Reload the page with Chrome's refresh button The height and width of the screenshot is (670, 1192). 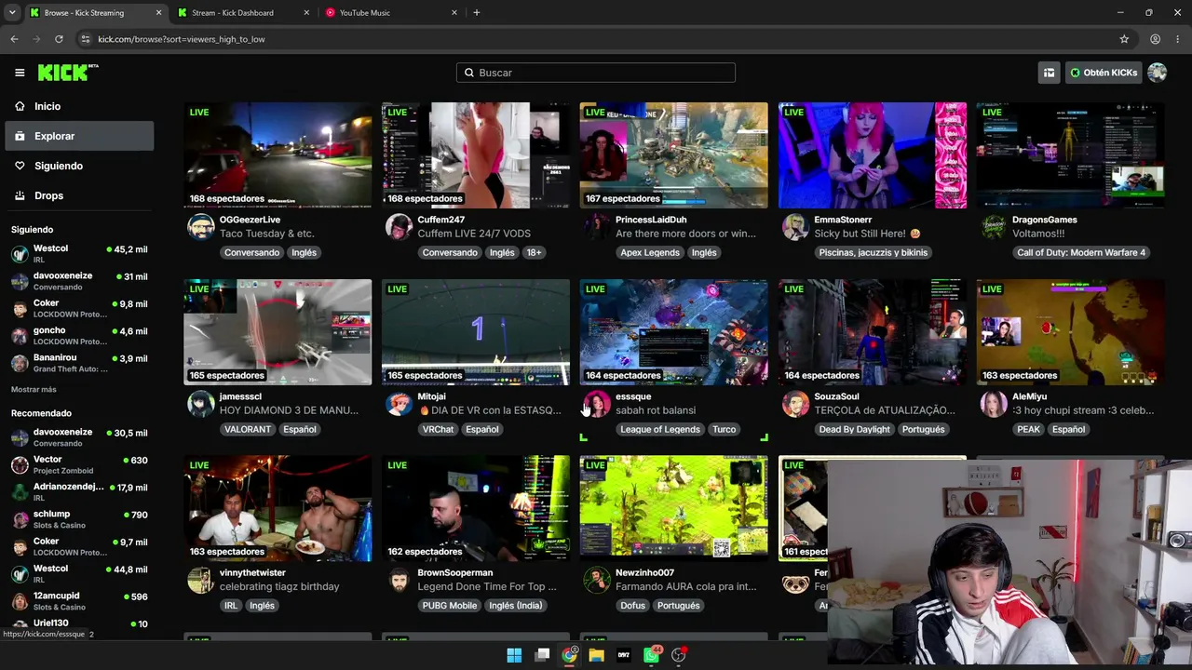pos(59,39)
